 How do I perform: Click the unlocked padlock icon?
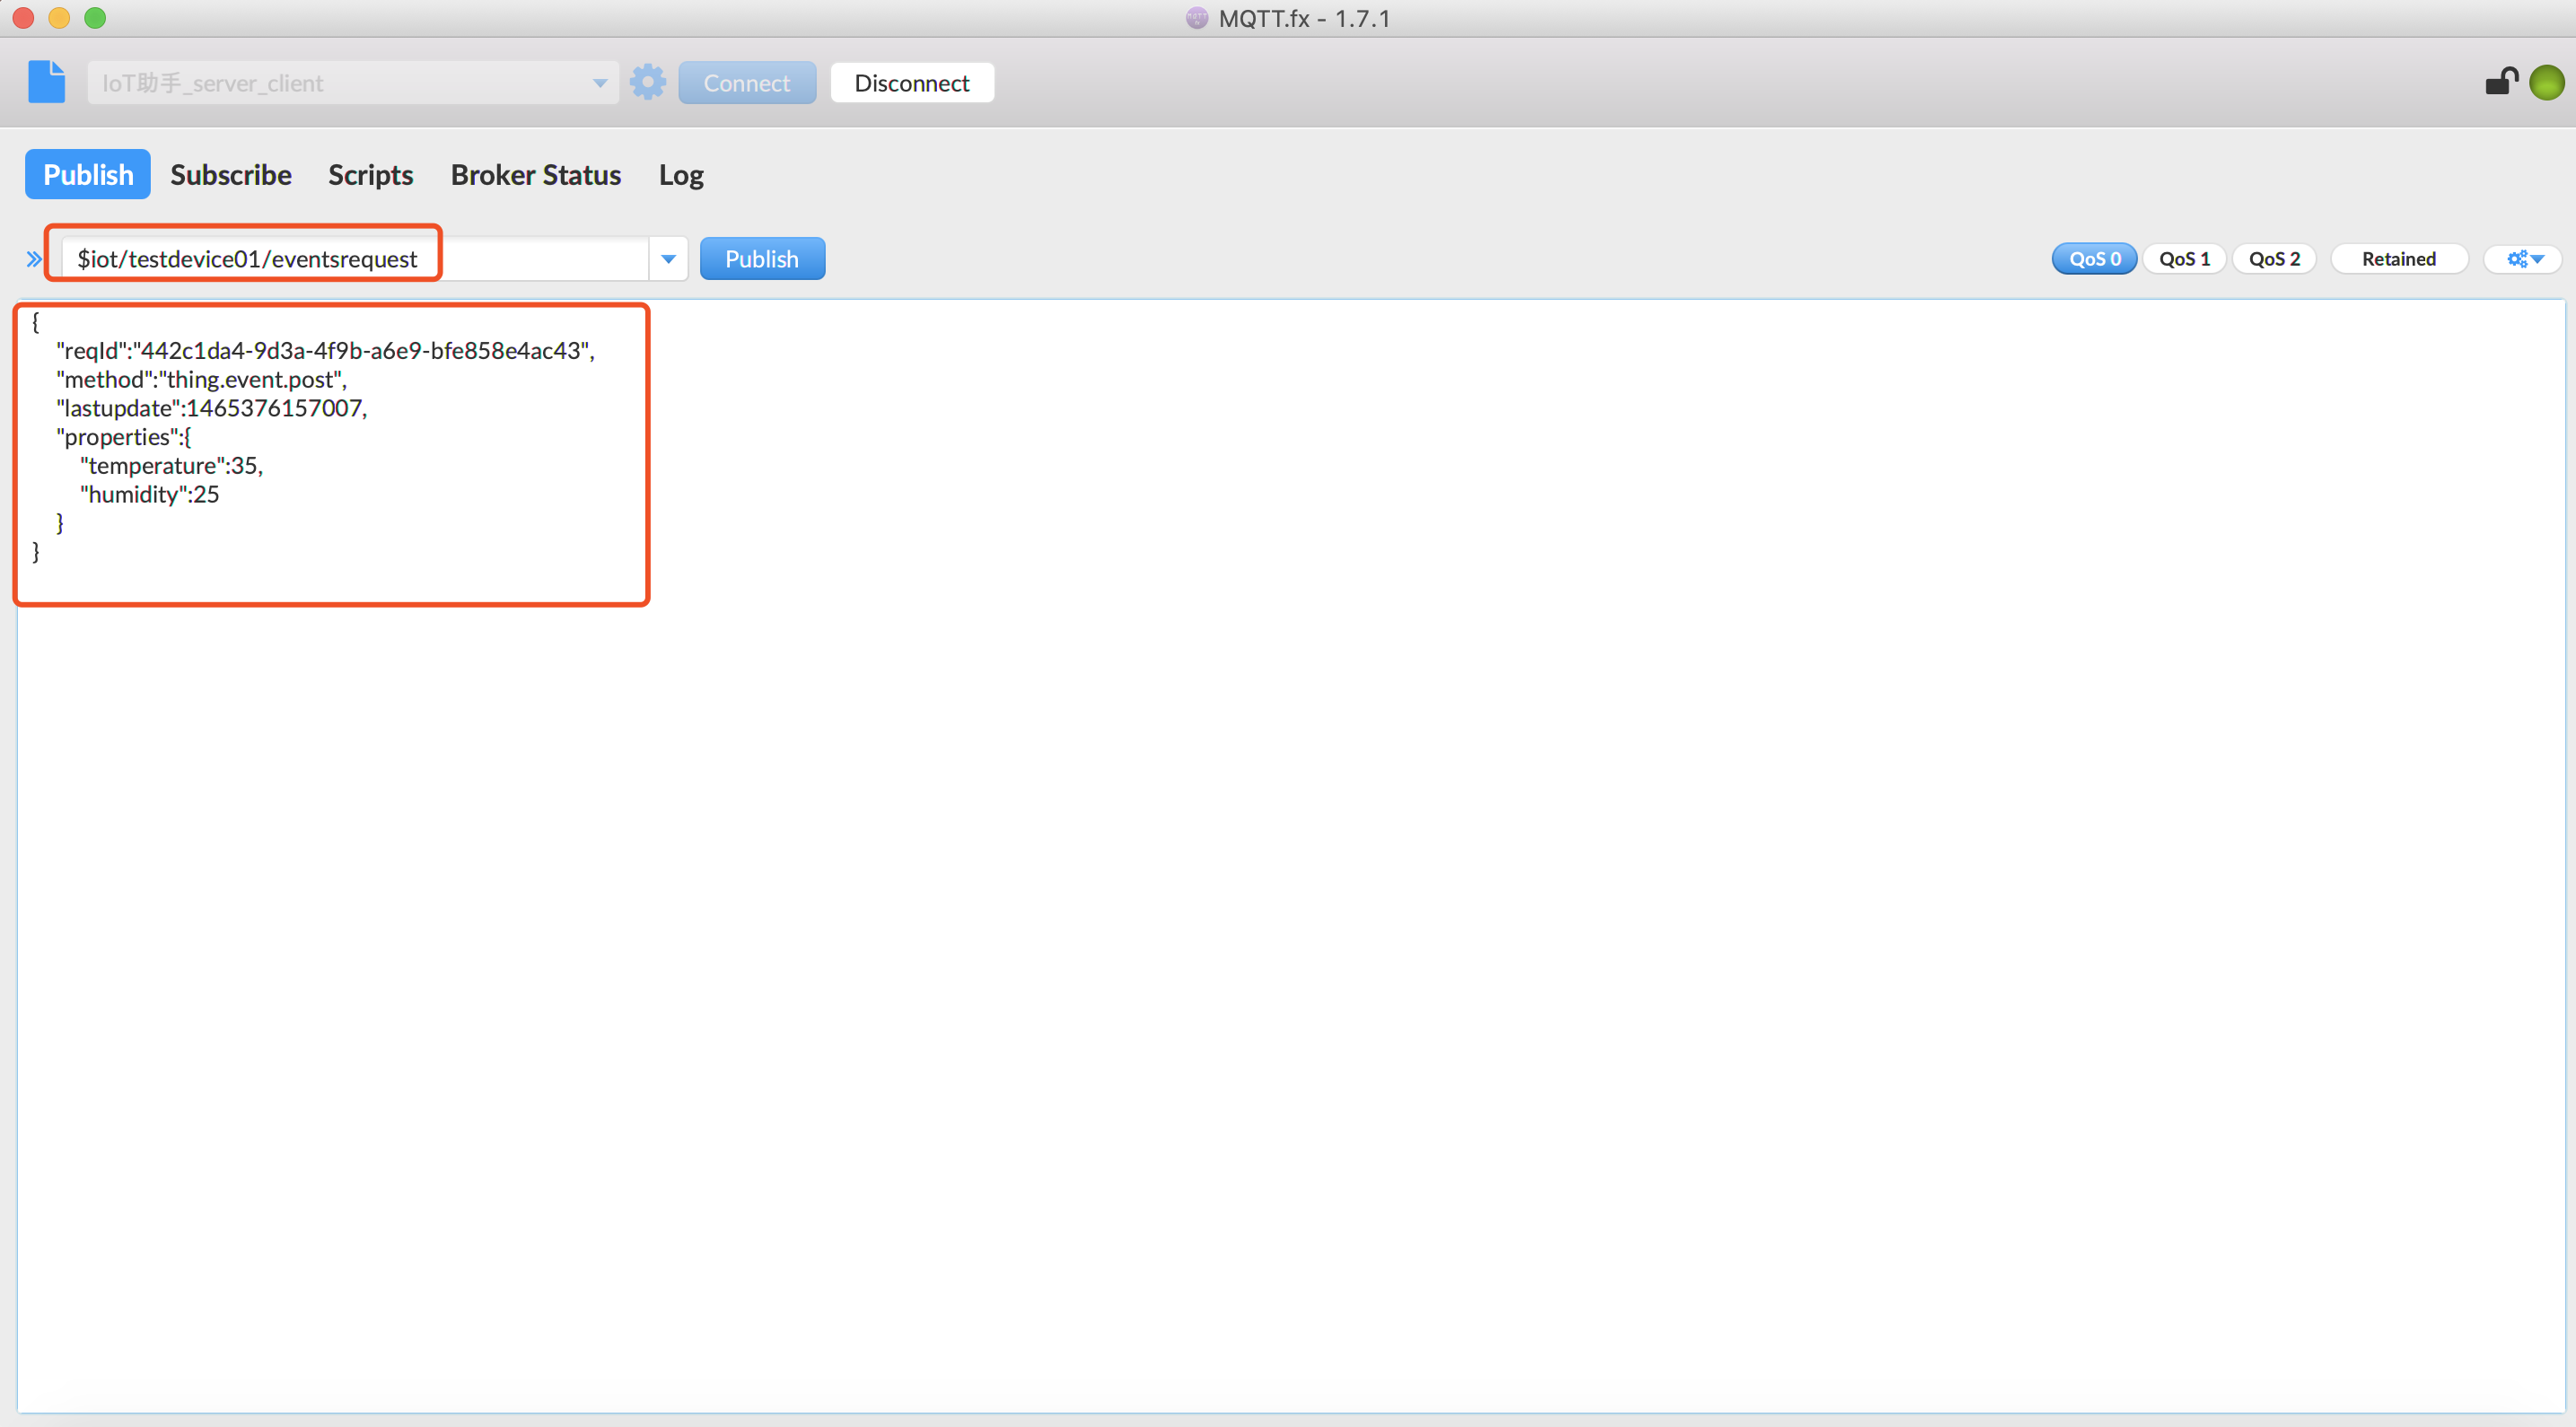click(2501, 82)
